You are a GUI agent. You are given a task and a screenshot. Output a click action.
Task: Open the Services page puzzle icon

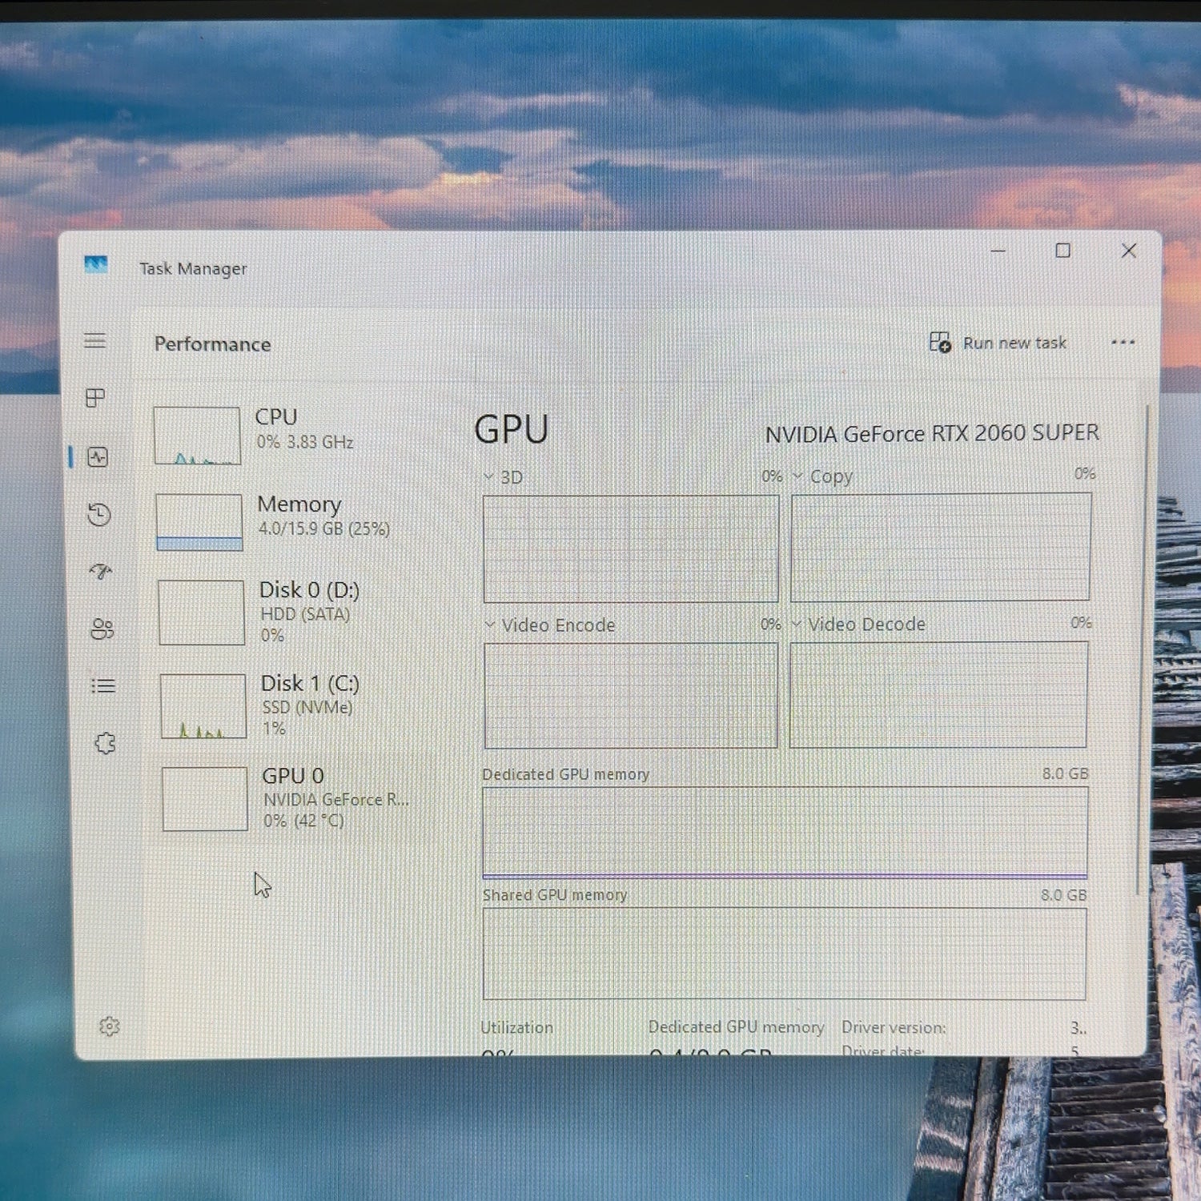click(105, 744)
